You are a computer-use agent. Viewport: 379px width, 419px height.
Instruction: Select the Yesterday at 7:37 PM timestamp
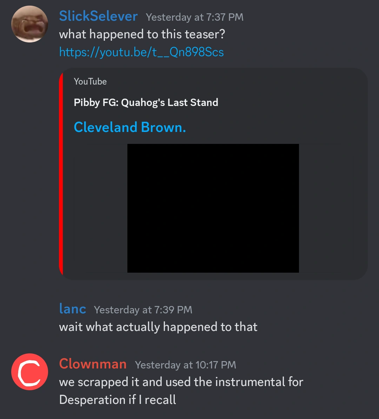(x=194, y=17)
